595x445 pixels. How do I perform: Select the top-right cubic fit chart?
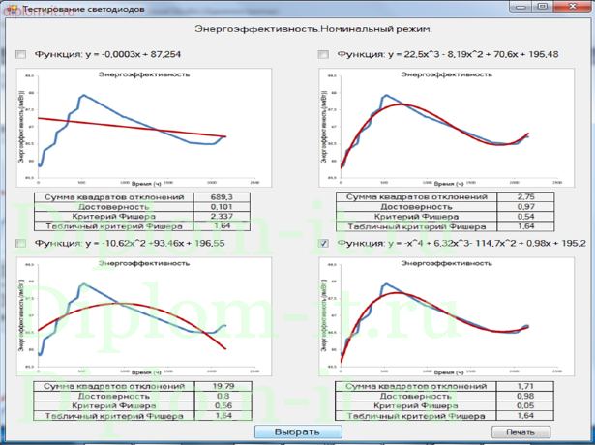[445, 126]
